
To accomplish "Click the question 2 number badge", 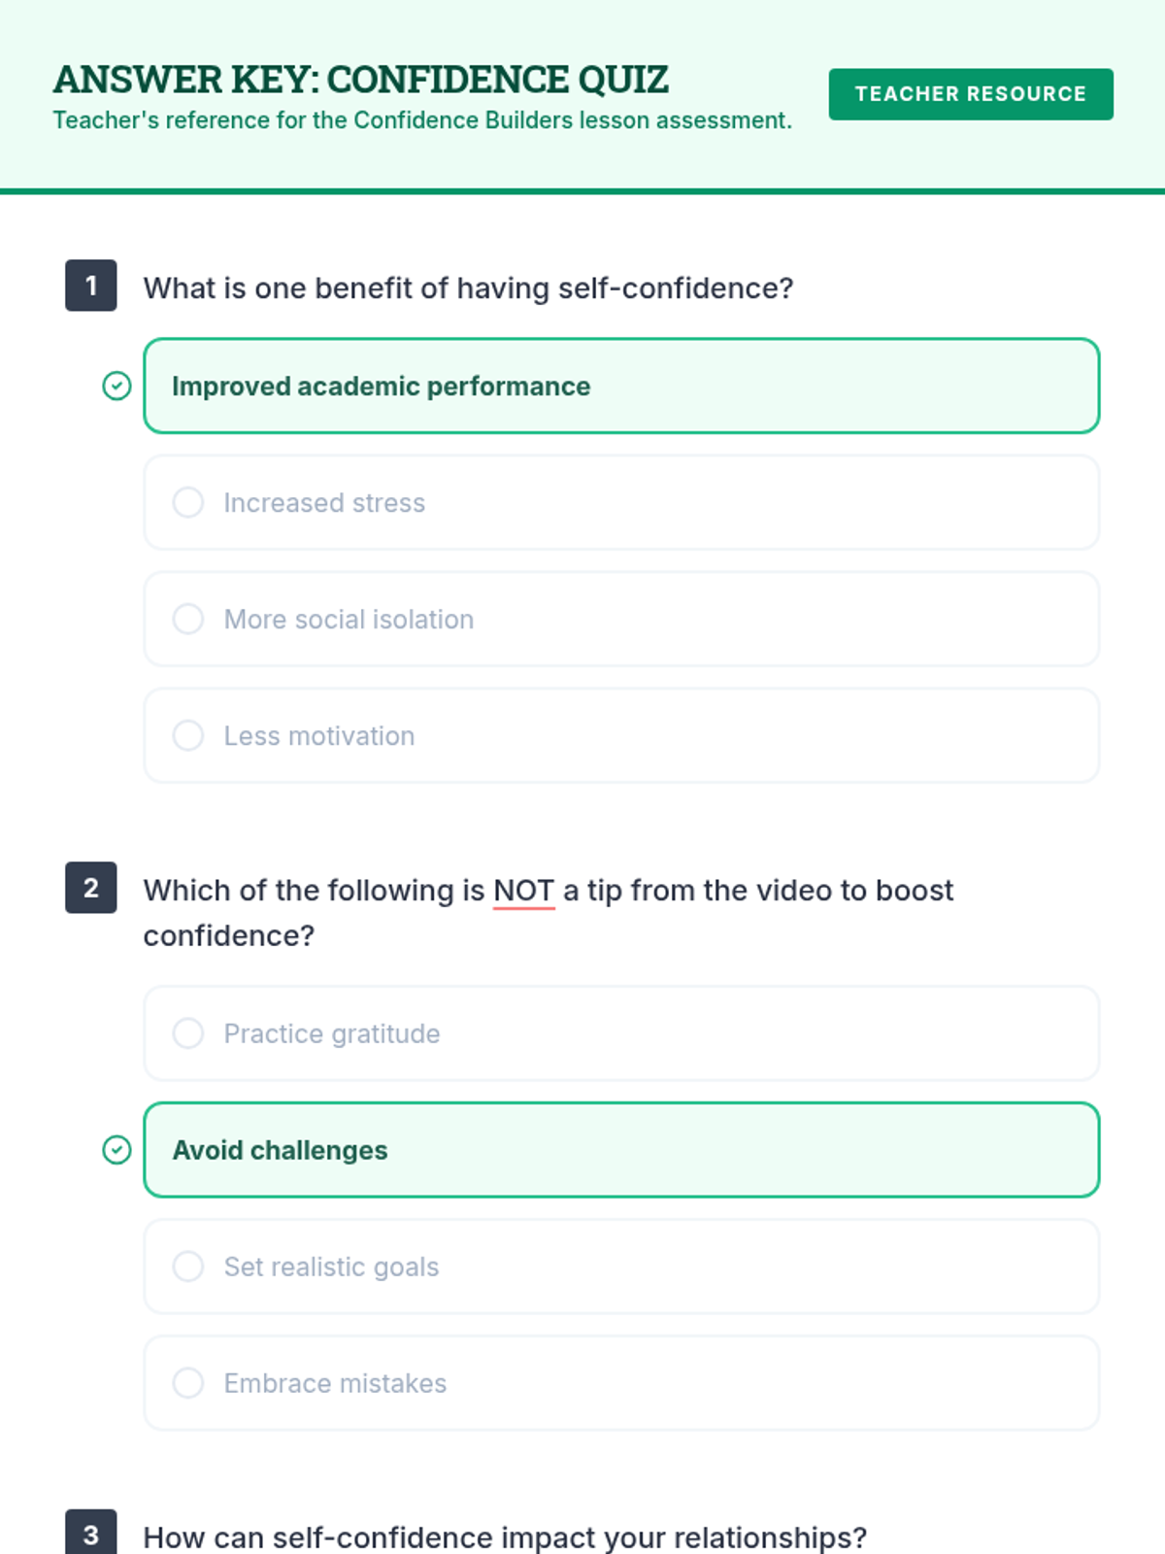I will pos(91,888).
